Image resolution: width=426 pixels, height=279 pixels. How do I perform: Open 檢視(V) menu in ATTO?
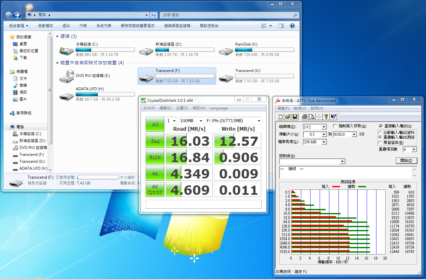tap(300, 108)
